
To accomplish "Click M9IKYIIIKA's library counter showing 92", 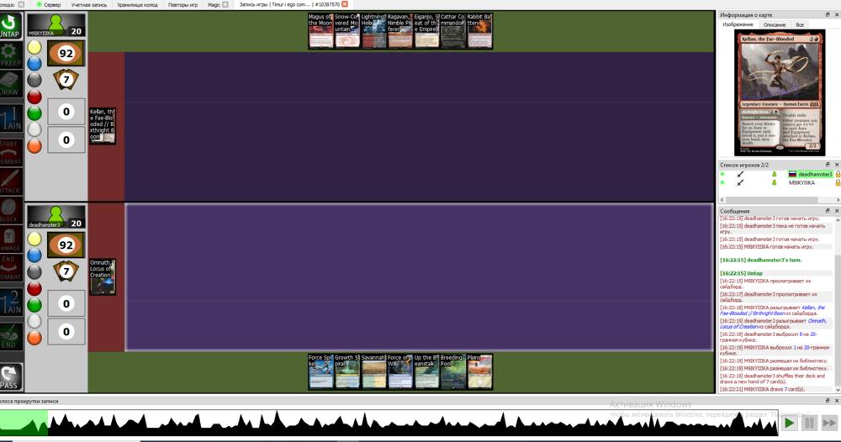I will [66, 54].
